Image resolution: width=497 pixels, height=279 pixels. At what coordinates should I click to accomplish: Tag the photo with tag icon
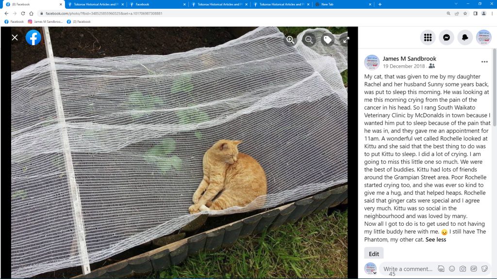(x=328, y=40)
